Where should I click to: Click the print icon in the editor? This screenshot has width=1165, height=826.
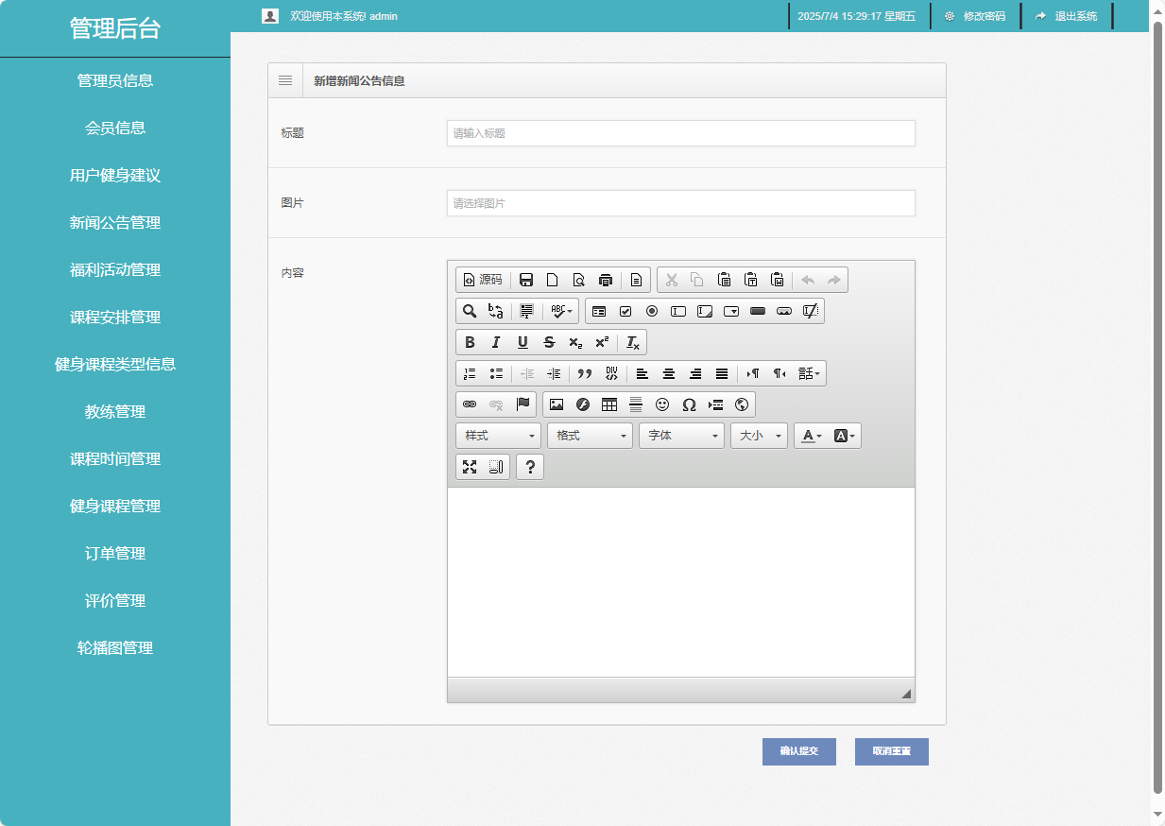[x=606, y=280]
